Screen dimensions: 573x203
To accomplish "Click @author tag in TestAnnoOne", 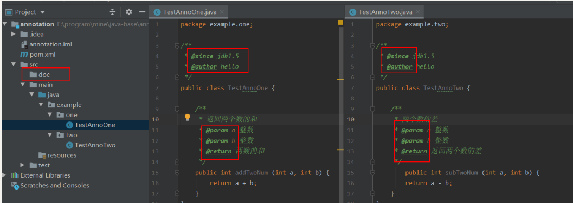I will [204, 66].
